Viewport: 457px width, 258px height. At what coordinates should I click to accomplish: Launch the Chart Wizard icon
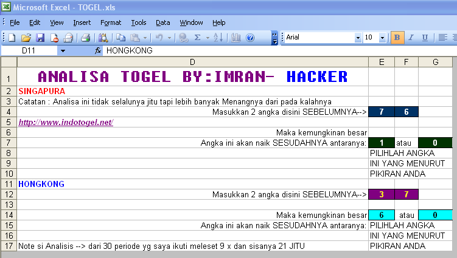coord(235,38)
